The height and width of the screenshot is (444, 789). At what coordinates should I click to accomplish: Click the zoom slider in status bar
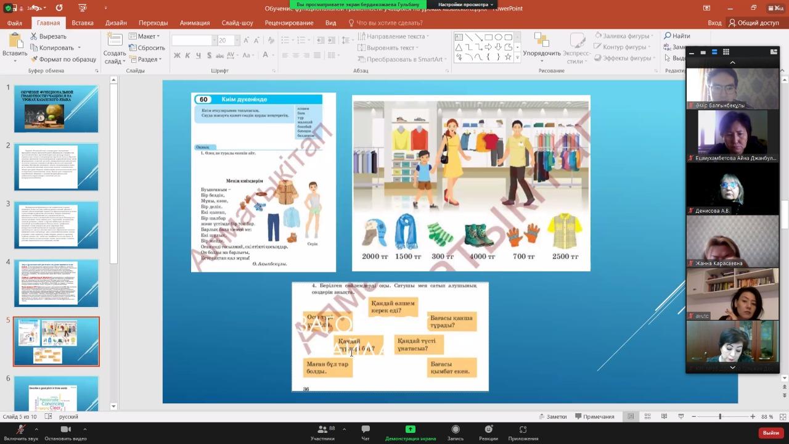pos(720,417)
